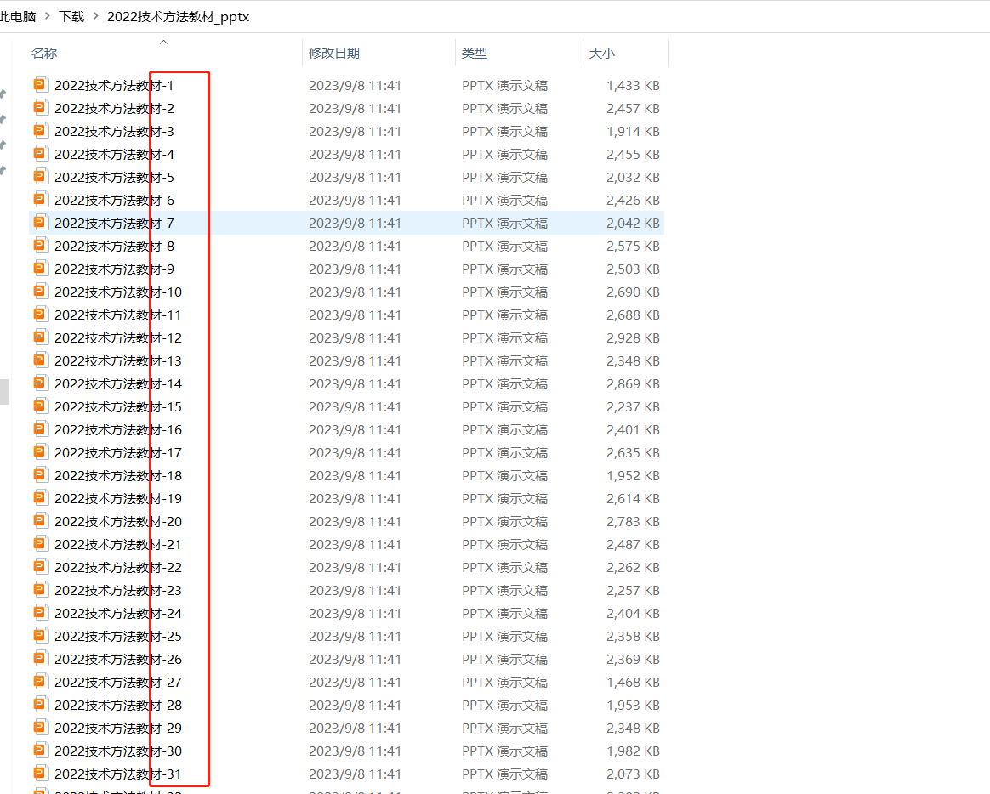The image size is (990, 794).
Task: Sort by 修改日期 column header
Action: 334,54
